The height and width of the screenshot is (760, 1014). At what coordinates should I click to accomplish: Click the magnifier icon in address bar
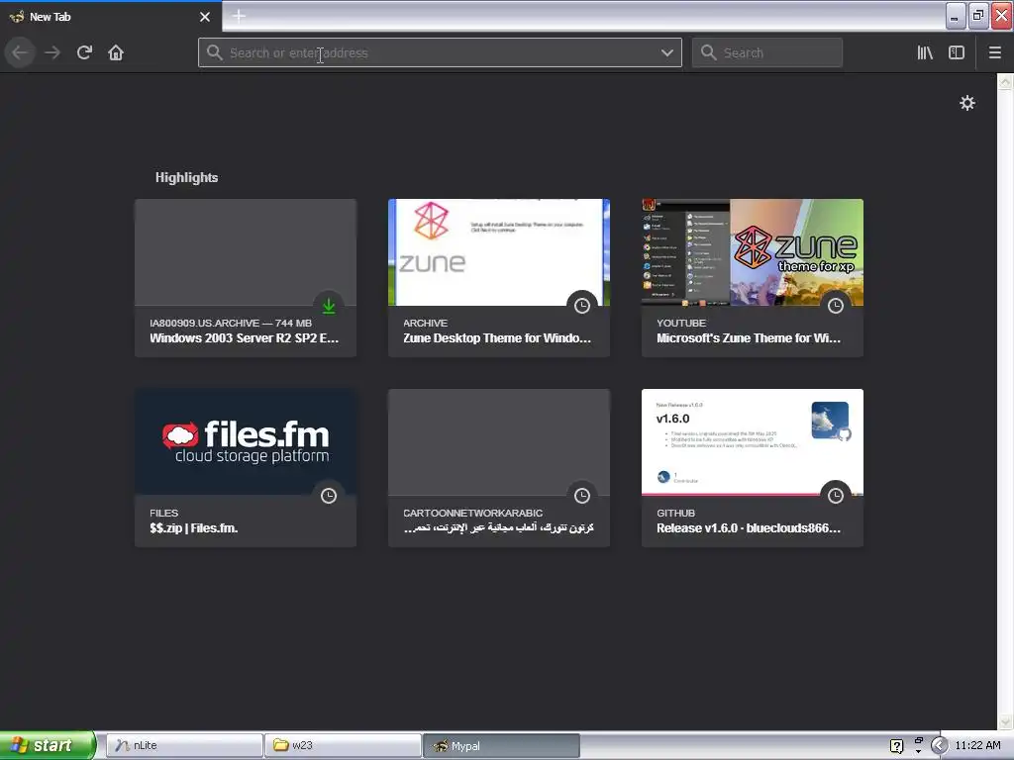[214, 52]
